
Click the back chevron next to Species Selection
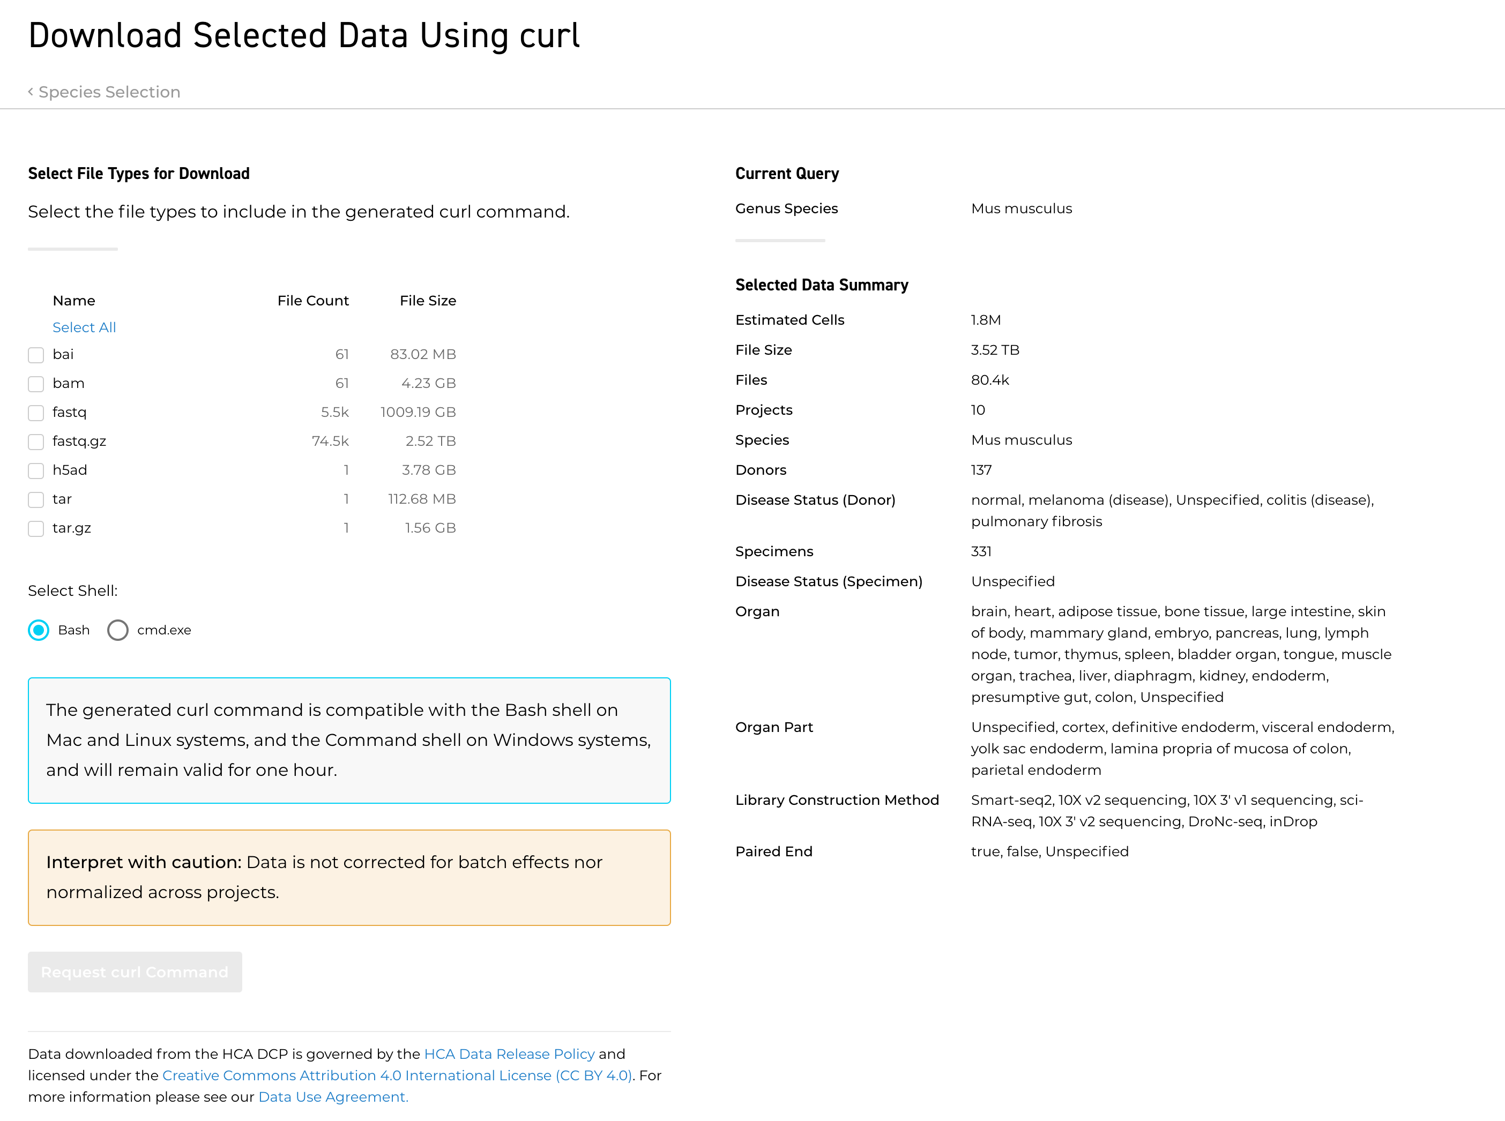(31, 91)
